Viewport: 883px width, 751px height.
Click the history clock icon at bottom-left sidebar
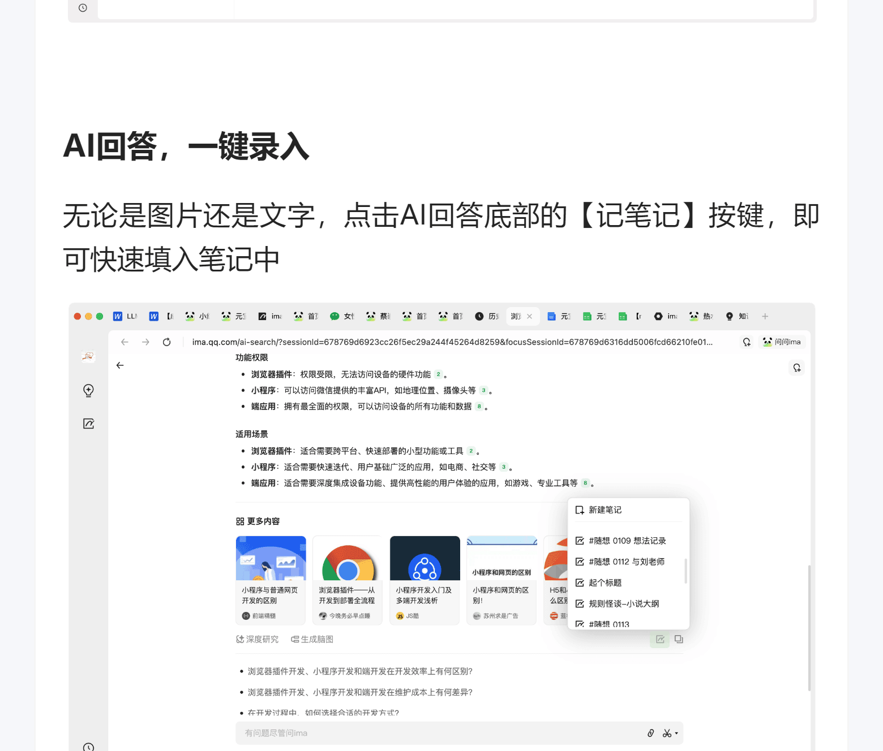[88, 746]
